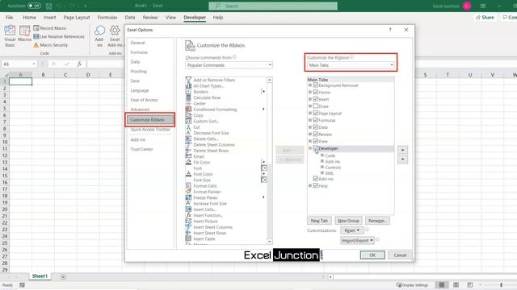
Task: Switch to Normal view icon
Action: pos(442,284)
